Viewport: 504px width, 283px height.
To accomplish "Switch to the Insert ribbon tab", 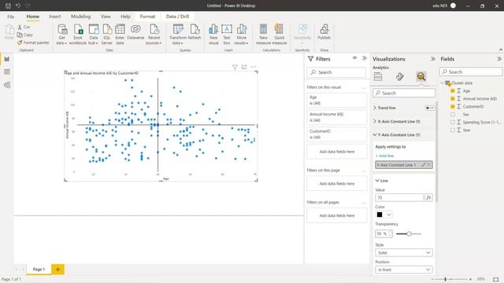I will pos(55,17).
